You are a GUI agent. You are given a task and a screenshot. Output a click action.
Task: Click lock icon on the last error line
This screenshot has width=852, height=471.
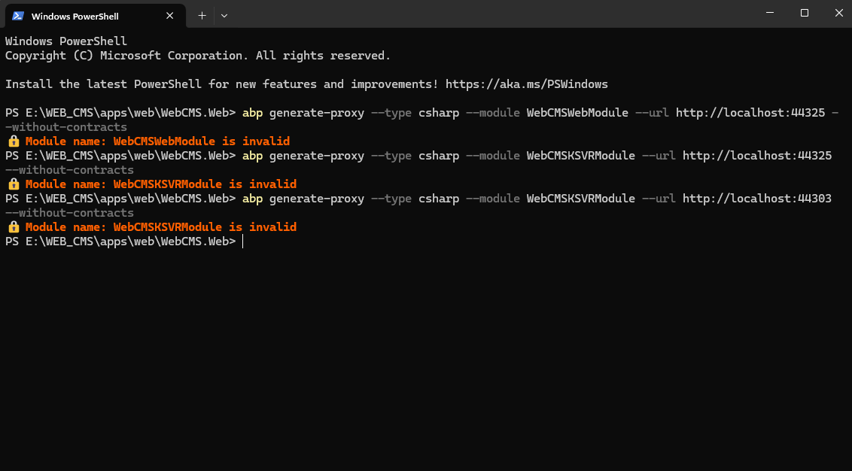coord(13,227)
